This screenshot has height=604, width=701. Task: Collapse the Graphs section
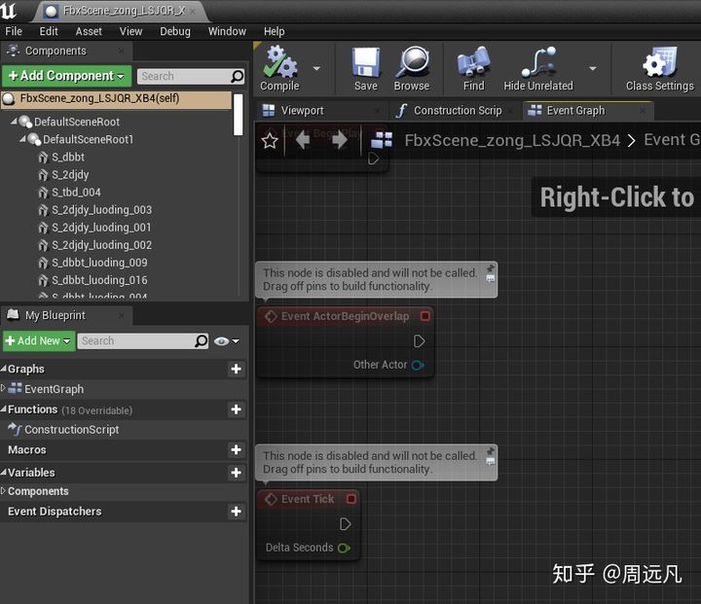pos(4,368)
